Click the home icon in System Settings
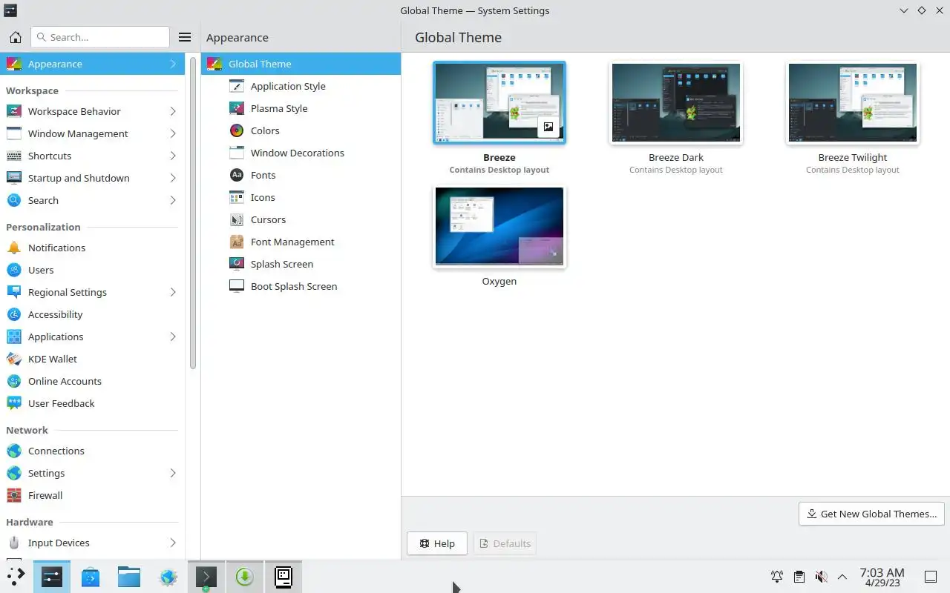Screen dimensions: 950x593 pyautogui.click(x=15, y=37)
